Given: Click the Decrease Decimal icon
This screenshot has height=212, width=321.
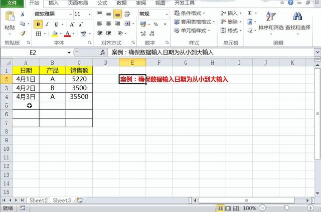Looking at the screenshot, I should click(152, 34).
